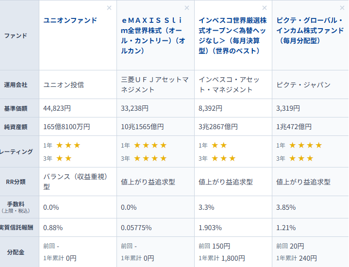Select 三菱UFJアセットマネジメント company cell
Image resolution: width=349 pixels, height=267 pixels.
pyautogui.click(x=154, y=84)
